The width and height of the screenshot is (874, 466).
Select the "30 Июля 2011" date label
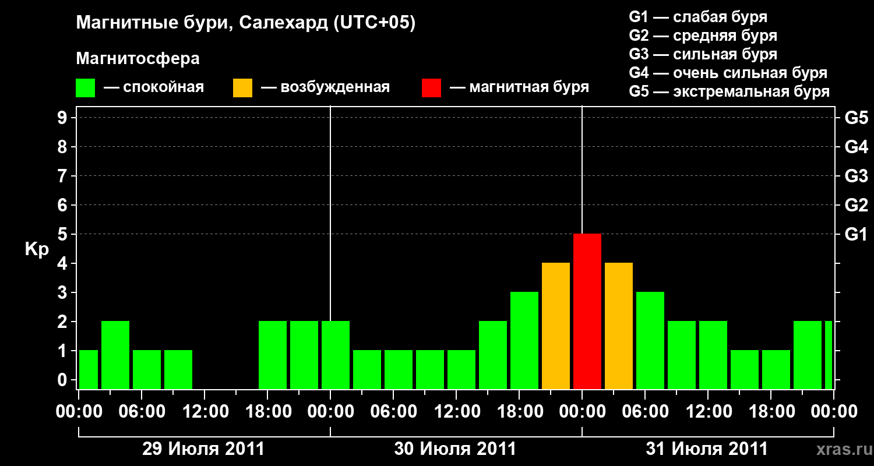[x=455, y=449]
